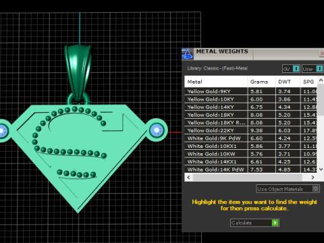Click the Metal Weights scale icon
Image resolution: width=324 pixels, height=243 pixels.
tap(187, 54)
